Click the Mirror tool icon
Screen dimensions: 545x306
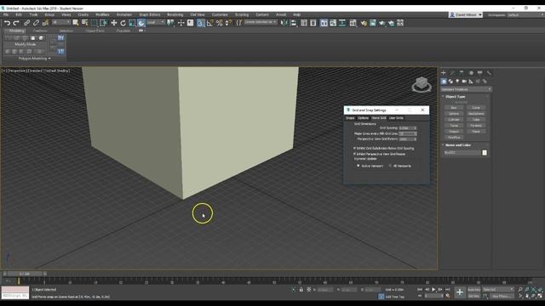(284, 23)
